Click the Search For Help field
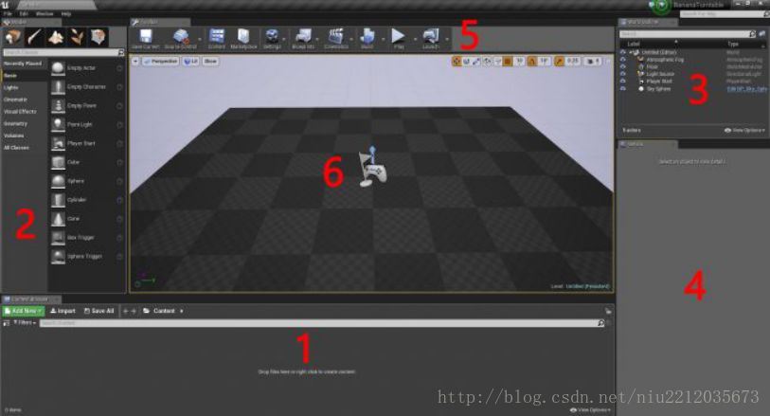The image size is (770, 416). pyautogui.click(x=725, y=14)
